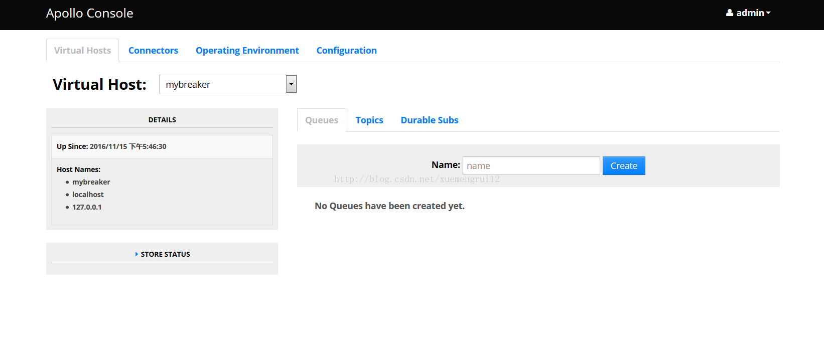This screenshot has height=347, width=824.
Task: Click the admin user icon
Action: coord(730,13)
